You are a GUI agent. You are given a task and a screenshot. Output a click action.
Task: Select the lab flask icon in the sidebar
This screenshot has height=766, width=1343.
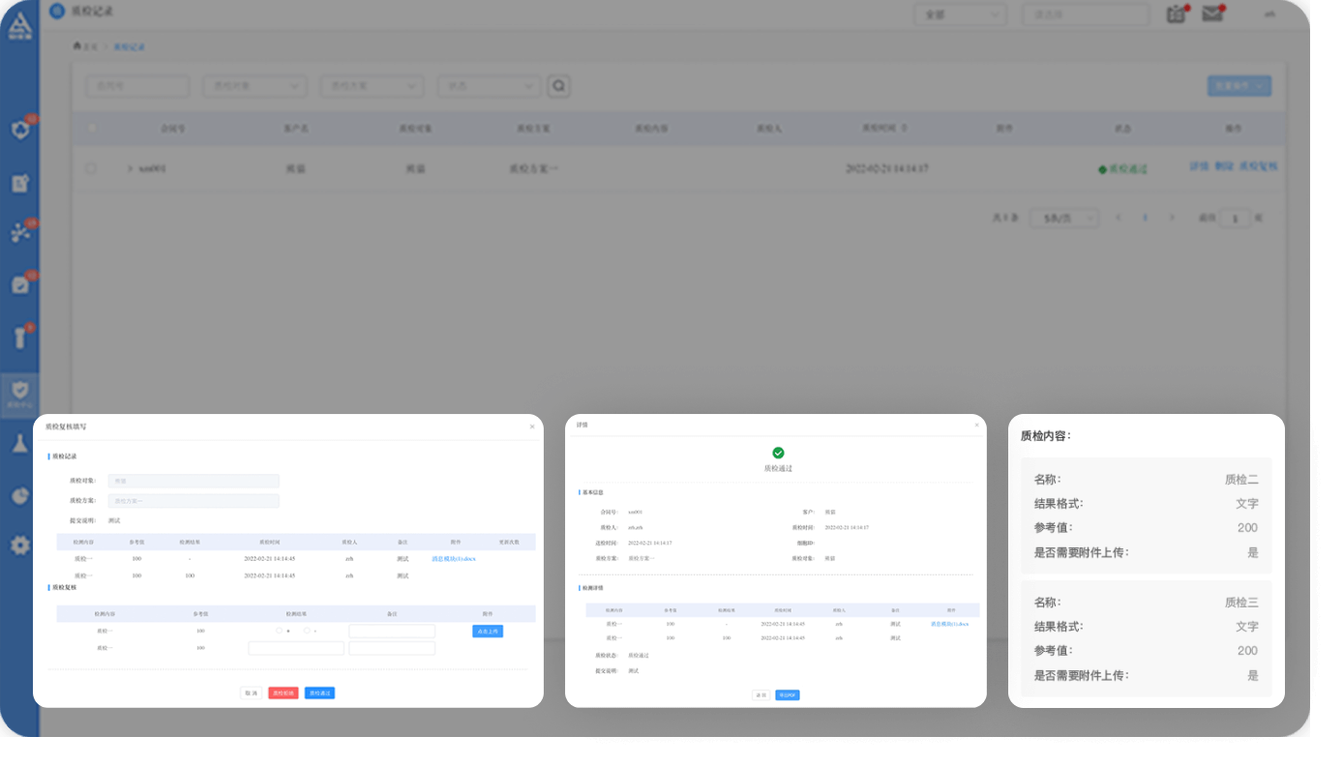click(x=20, y=443)
